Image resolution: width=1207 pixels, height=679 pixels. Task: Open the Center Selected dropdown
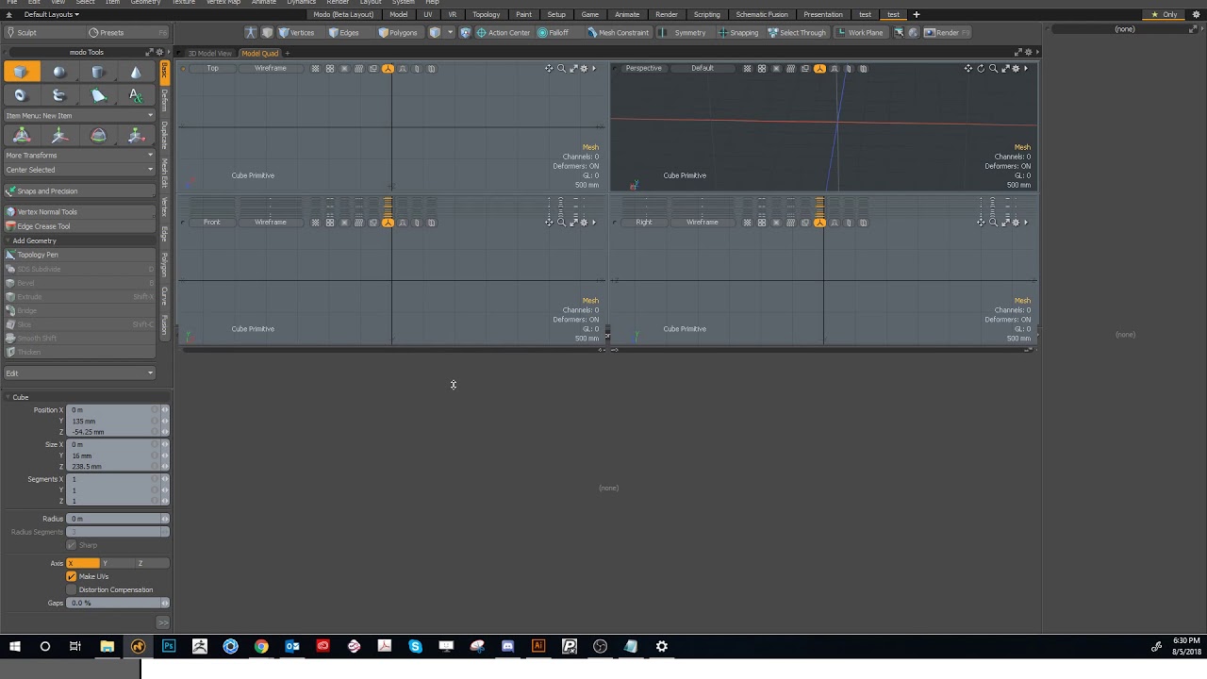[x=79, y=170]
